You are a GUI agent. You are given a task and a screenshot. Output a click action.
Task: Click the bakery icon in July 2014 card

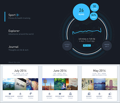click(31, 94)
